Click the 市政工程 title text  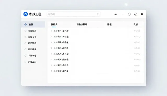coord(35,14)
